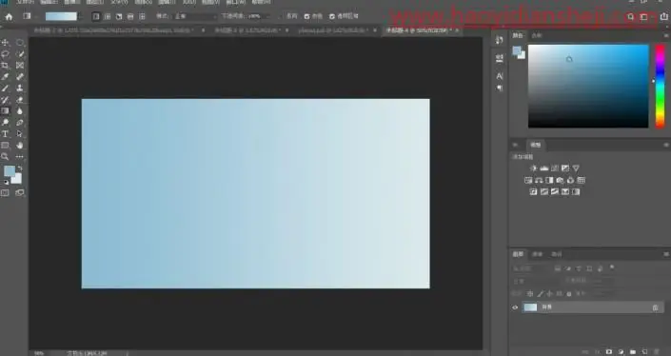The image size is (671, 356).
Task: Hide the background layer eye icon
Action: pos(515,307)
